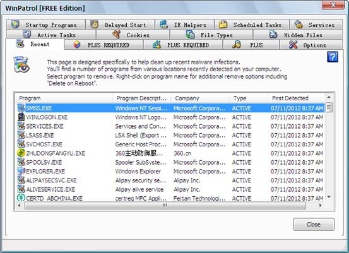Click the SVCHOST.EXE program icon
Viewport: 349px width, 253px height.
21,144
